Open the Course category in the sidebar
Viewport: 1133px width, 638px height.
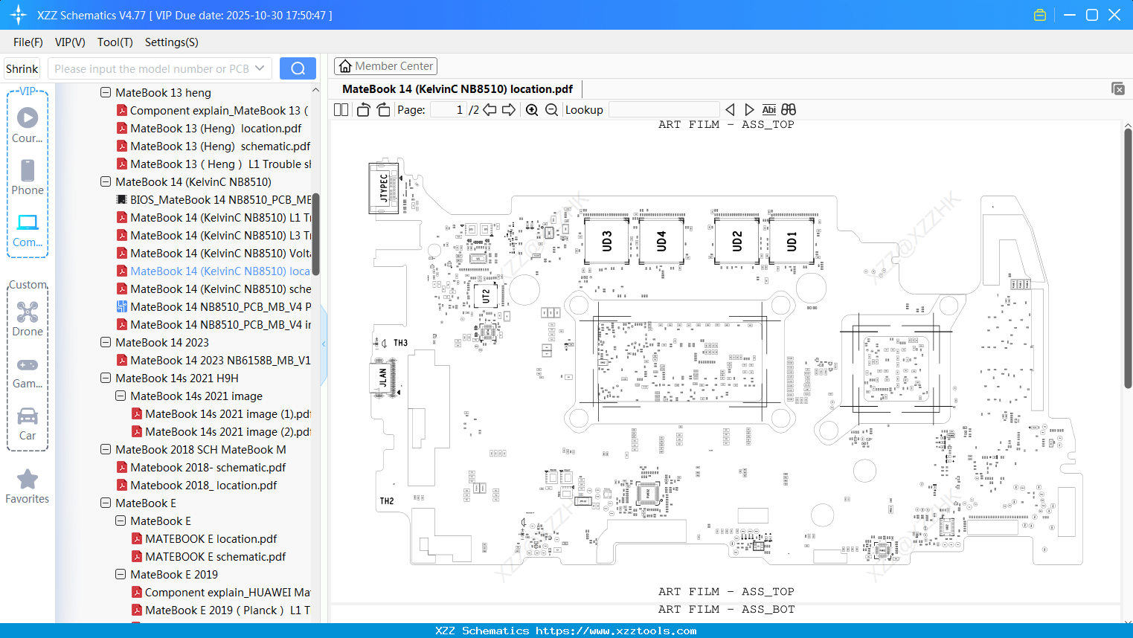pos(28,126)
